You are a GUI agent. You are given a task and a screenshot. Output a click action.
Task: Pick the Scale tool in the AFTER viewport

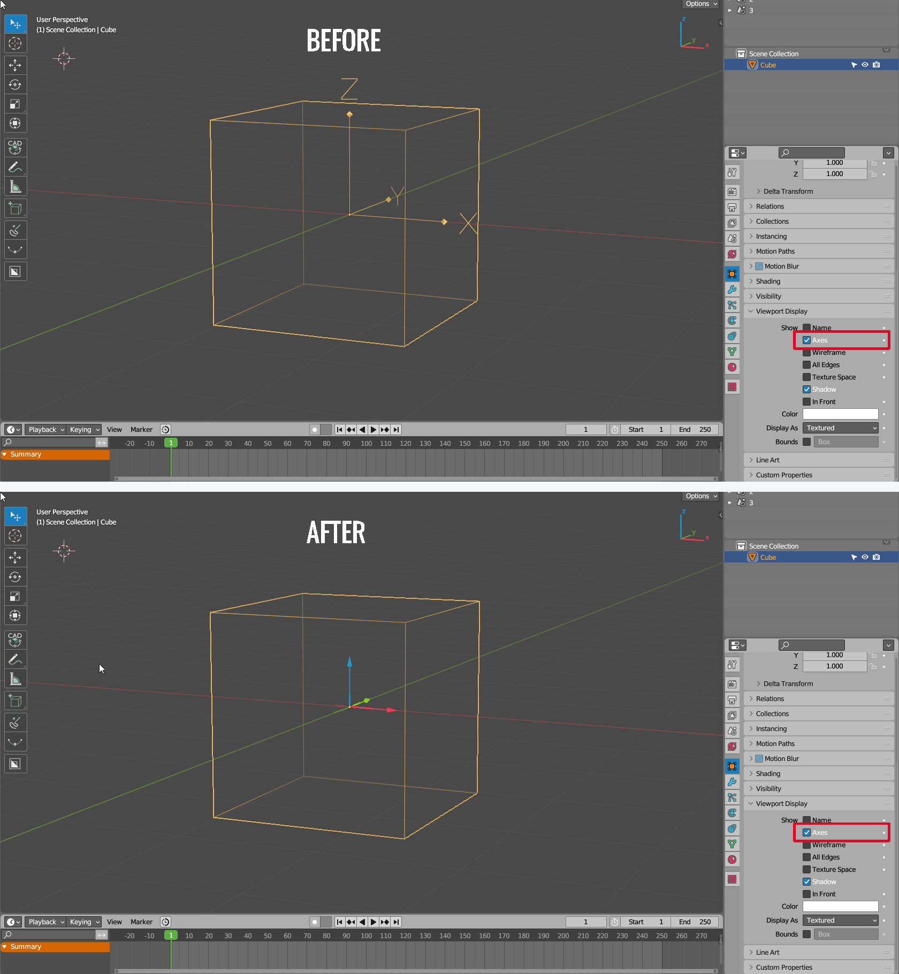(x=15, y=596)
